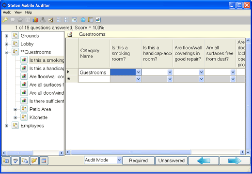Click the 'Category Name' column header
This screenshot has height=174, width=252.
[94, 53]
